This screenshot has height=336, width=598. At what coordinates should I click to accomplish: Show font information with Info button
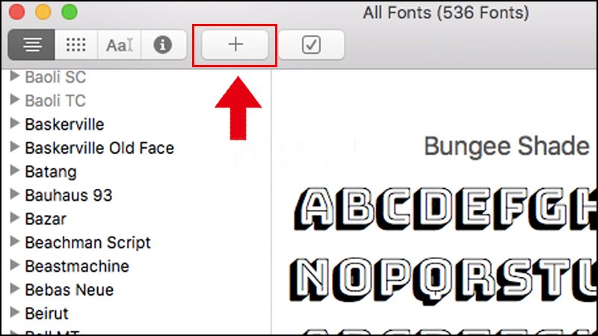[x=163, y=46]
